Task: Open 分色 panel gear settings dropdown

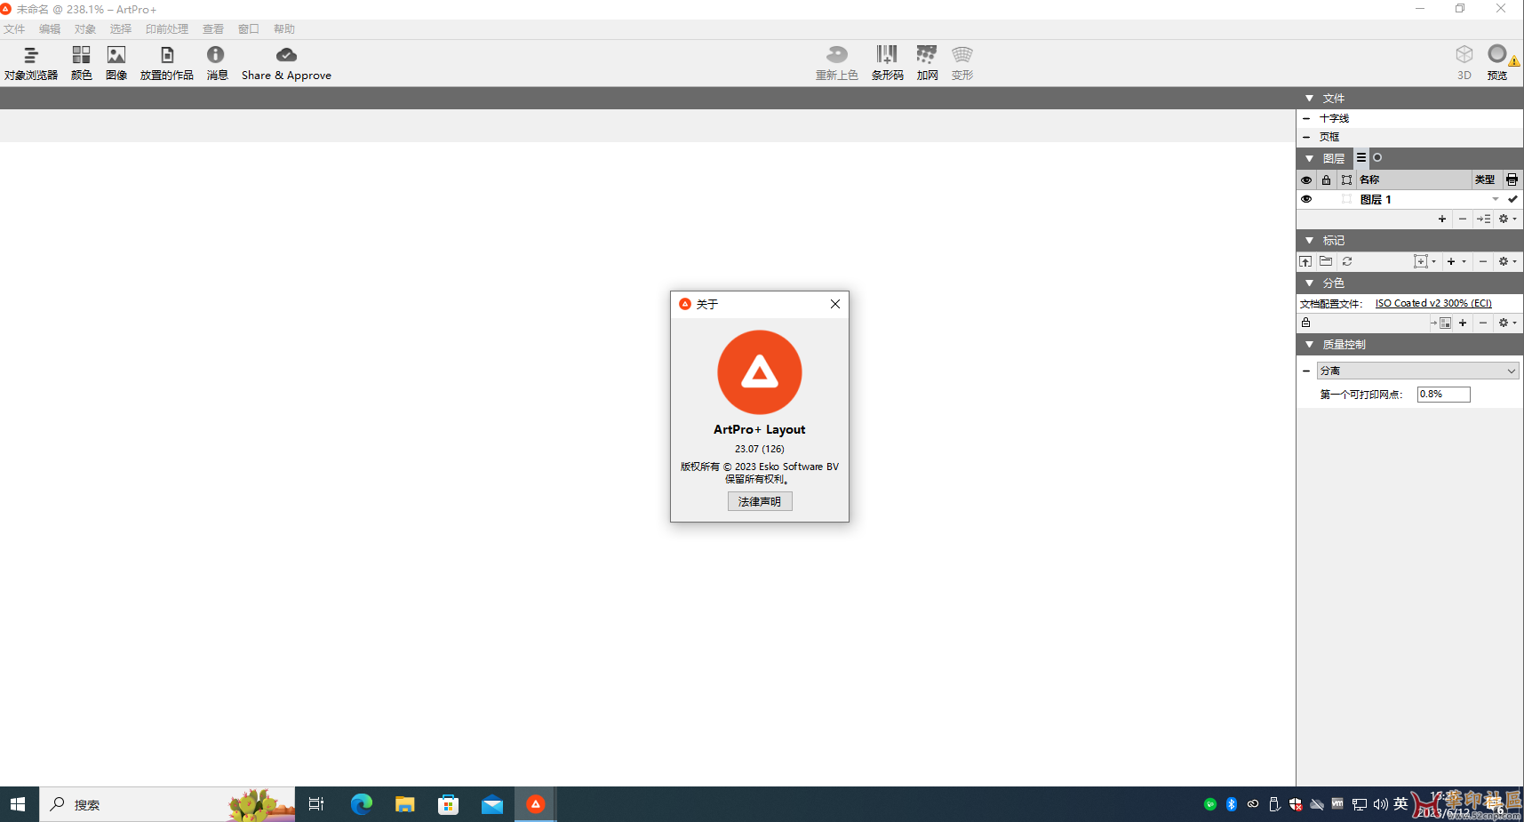Action: pyautogui.click(x=1507, y=323)
